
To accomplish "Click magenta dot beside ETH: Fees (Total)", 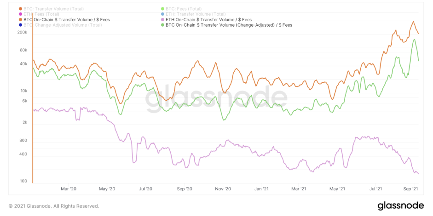I will [20, 14].
